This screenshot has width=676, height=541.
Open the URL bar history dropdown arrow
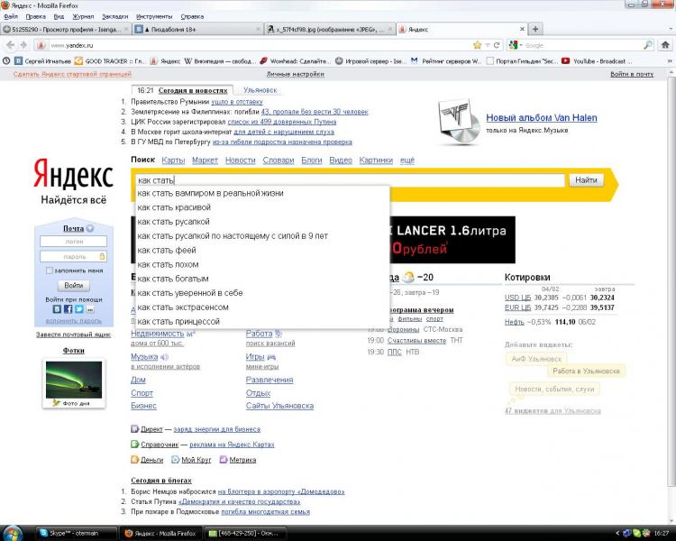tap(487, 45)
